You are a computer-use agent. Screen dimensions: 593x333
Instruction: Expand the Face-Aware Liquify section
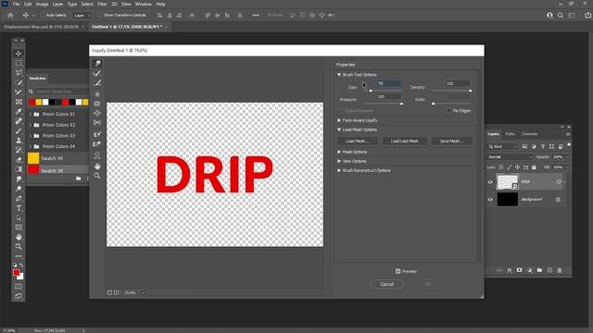(x=339, y=120)
